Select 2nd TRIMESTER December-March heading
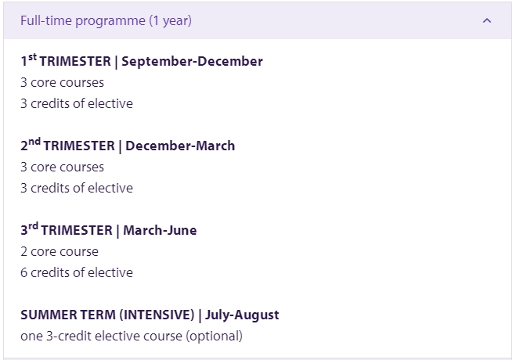This screenshot has height=360, width=516. 128,145
